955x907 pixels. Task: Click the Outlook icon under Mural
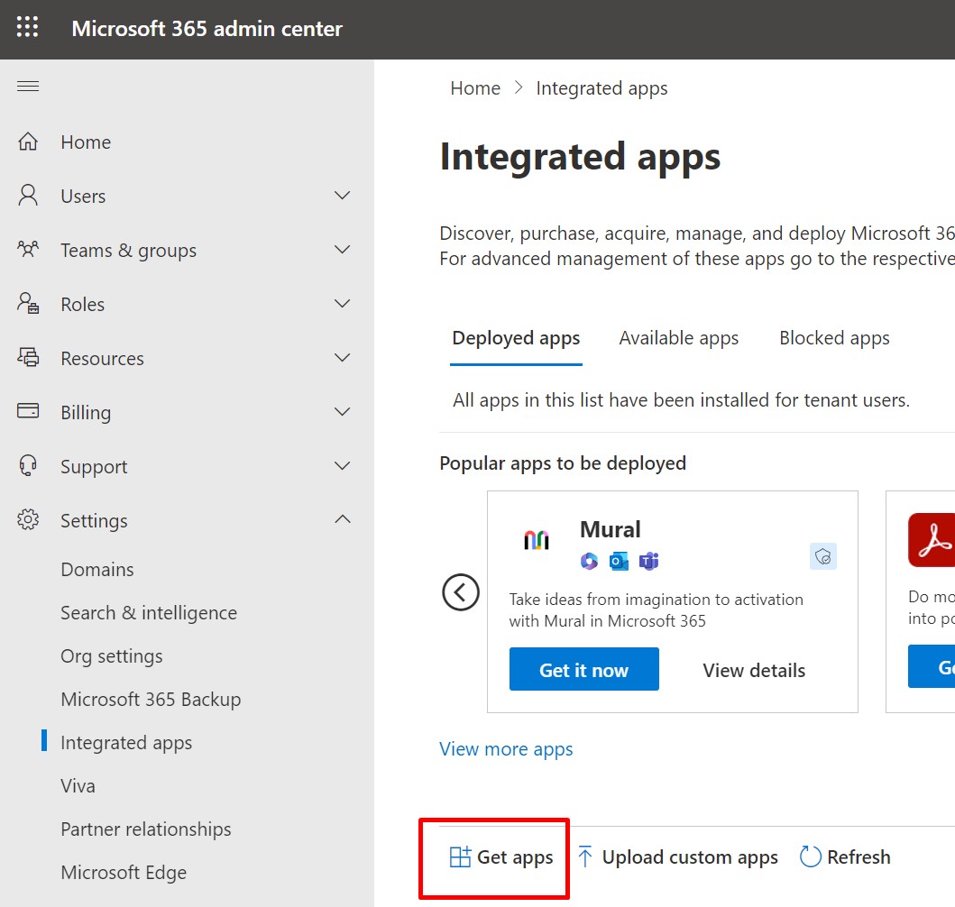coord(619,561)
